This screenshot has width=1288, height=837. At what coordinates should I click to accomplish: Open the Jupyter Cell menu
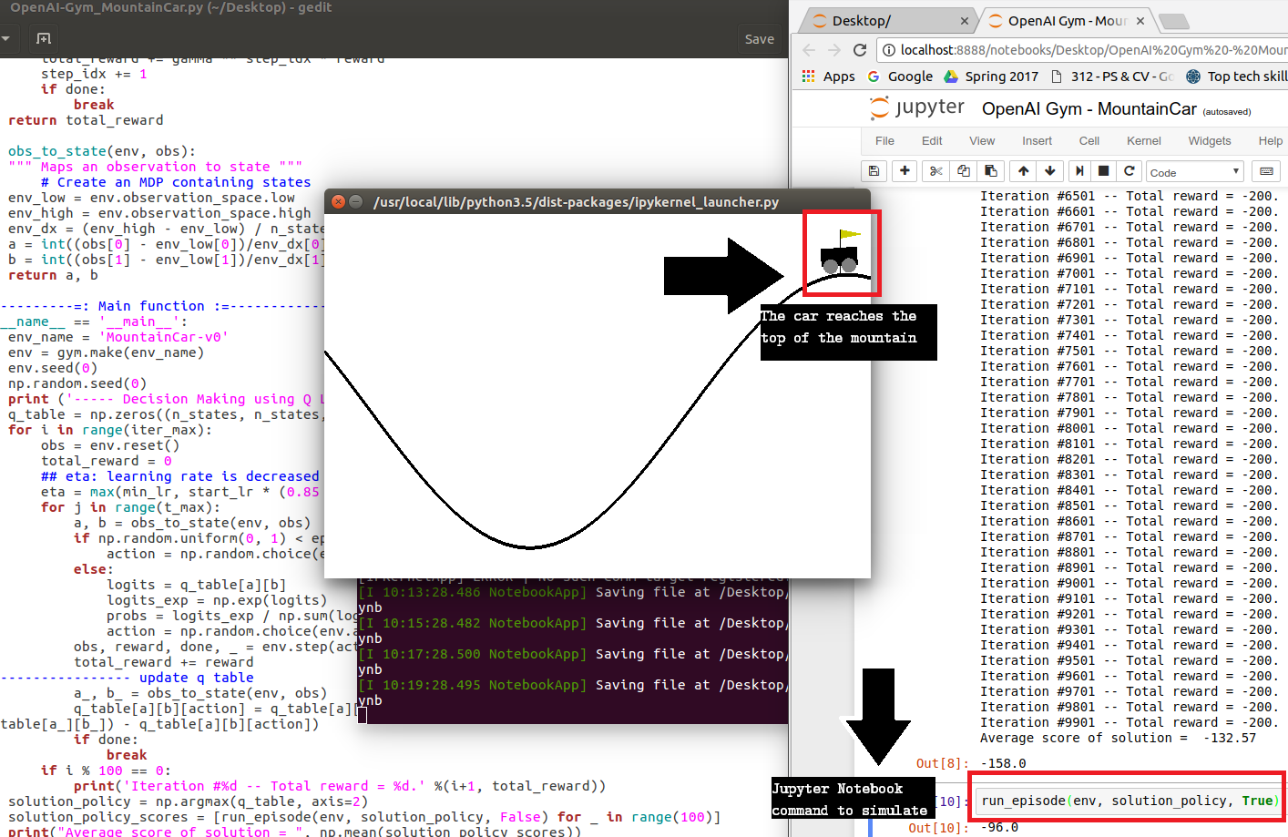coord(1089,141)
